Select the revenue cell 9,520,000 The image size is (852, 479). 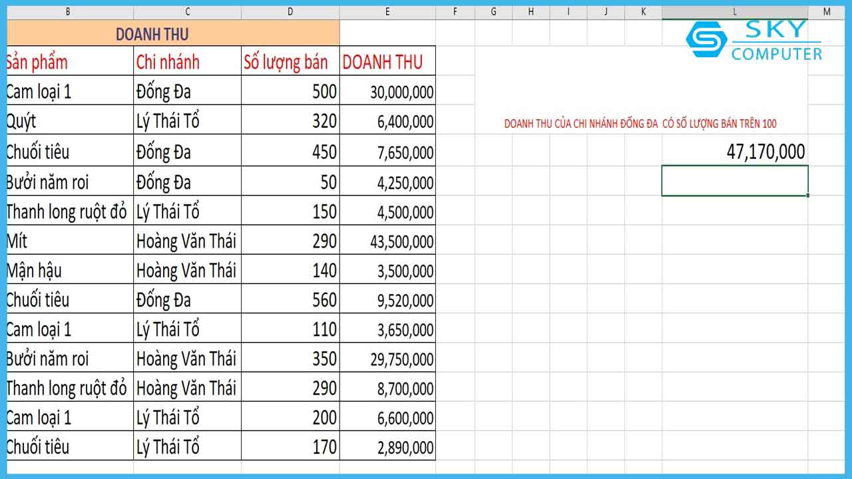(387, 299)
